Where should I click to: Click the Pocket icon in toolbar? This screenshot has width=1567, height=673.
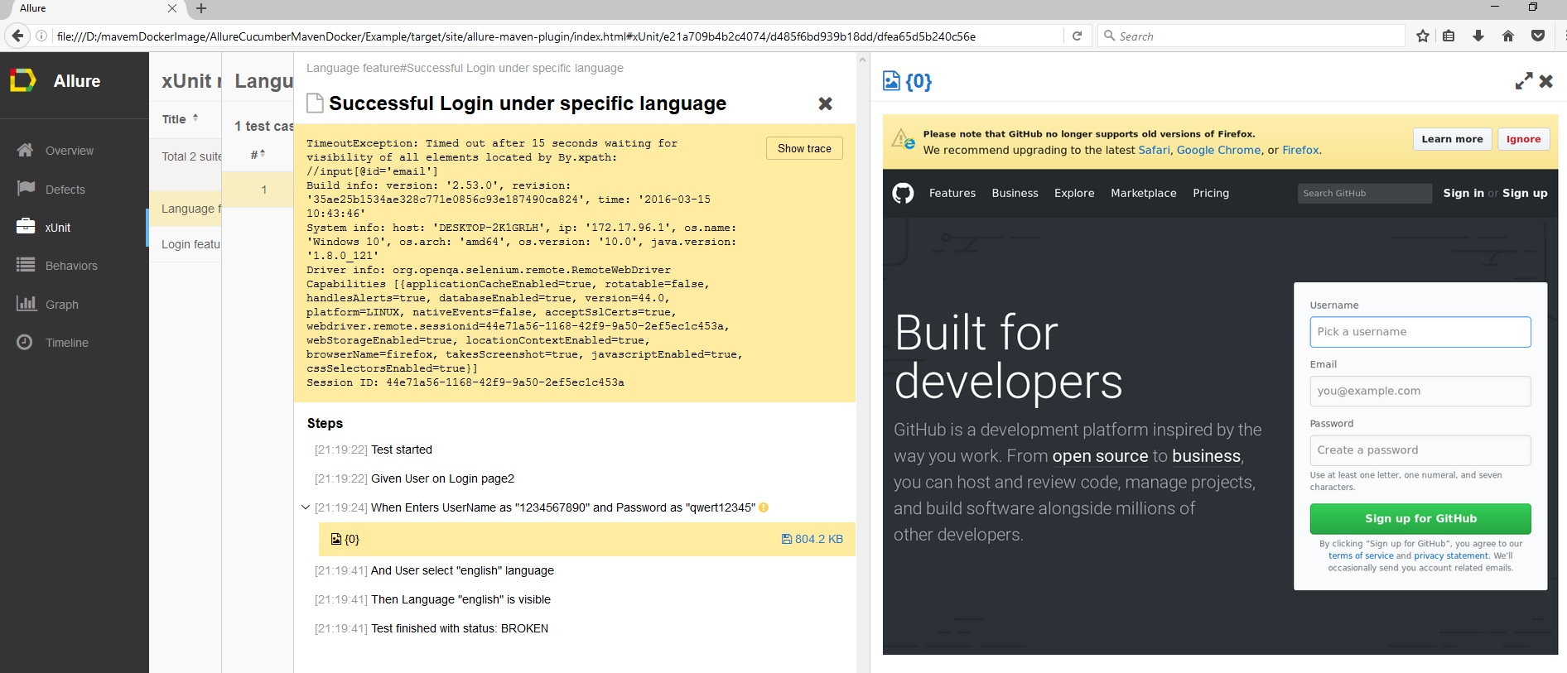click(1538, 36)
